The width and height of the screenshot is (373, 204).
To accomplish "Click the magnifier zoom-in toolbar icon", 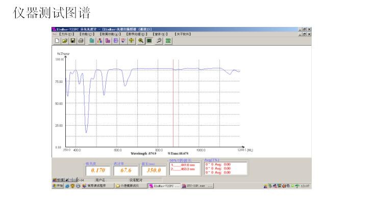I will click(x=140, y=40).
